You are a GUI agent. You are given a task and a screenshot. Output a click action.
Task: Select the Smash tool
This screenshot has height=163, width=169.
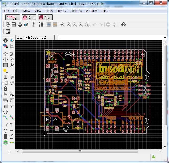(x=6, y=100)
